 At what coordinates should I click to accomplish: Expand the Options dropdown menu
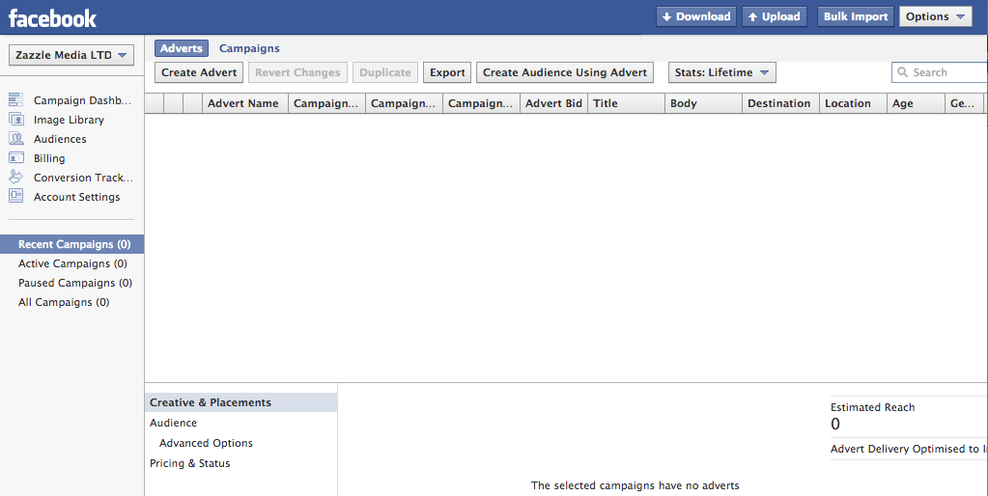(x=935, y=16)
